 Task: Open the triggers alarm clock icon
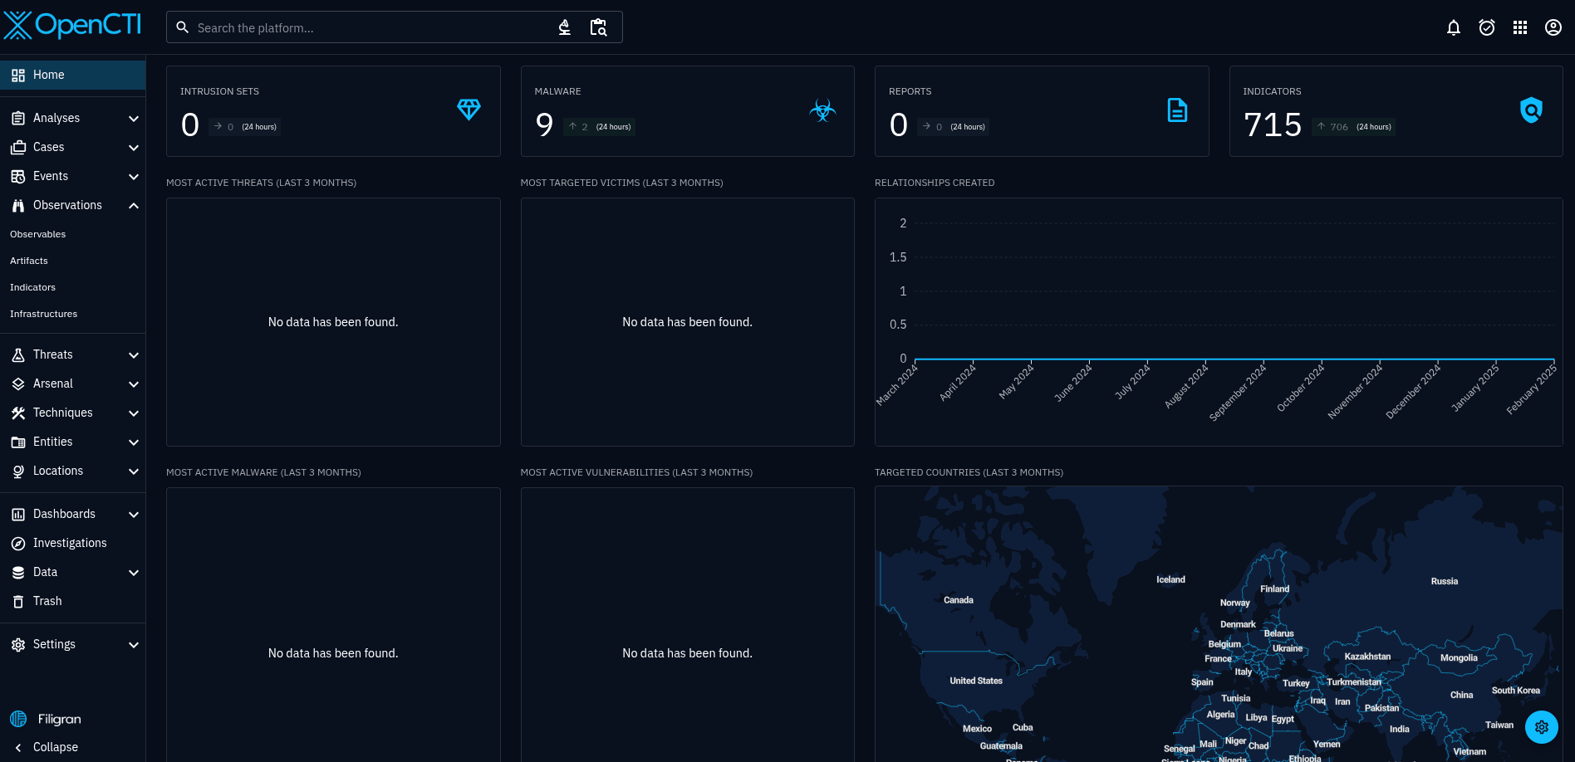(x=1487, y=27)
